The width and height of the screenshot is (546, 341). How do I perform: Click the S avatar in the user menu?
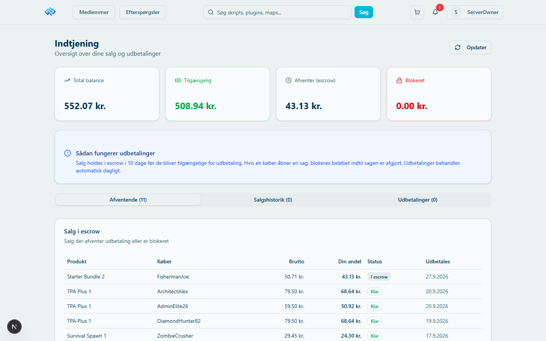pyautogui.click(x=456, y=12)
